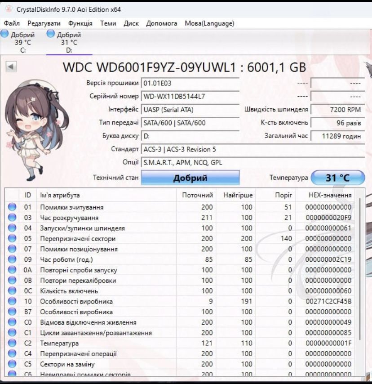Image resolution: width=372 pixels, height=384 pixels.
Task: Click the rotation rate field 7200 RPM
Action: point(338,110)
